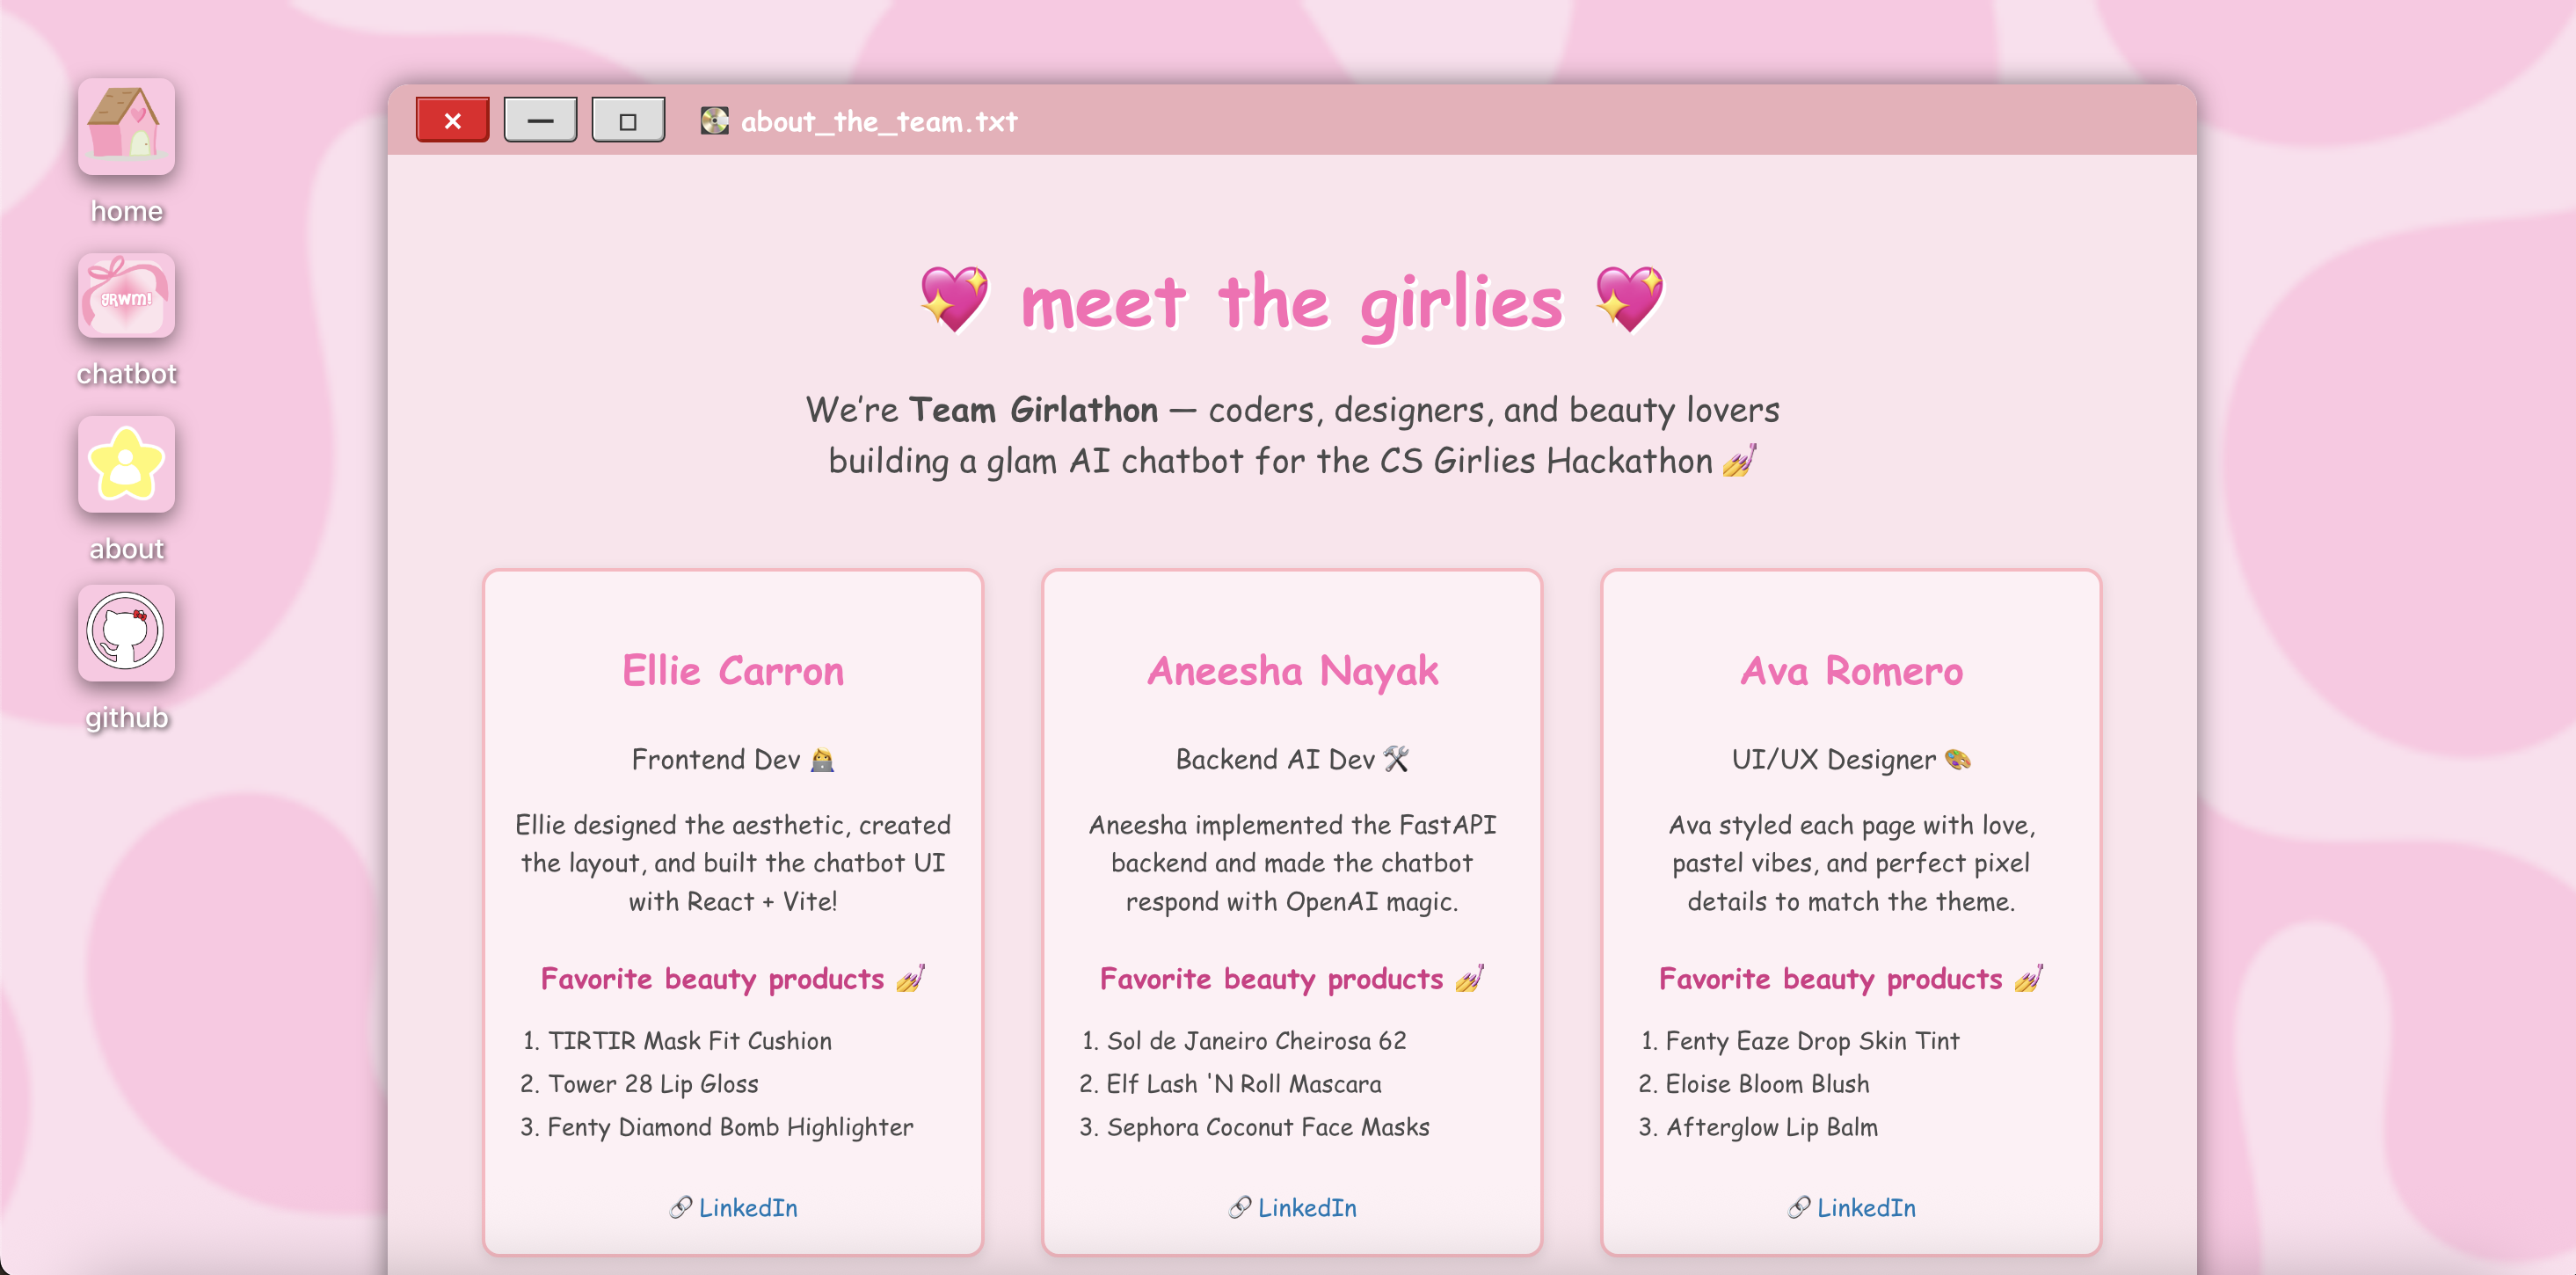Viewport: 2576px width, 1275px height.
Task: Open Ava Romero's LinkedIn link
Action: click(x=1866, y=1207)
